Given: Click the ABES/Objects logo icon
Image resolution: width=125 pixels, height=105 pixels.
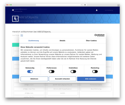Looking at the screenshot, I should tap(15, 19).
